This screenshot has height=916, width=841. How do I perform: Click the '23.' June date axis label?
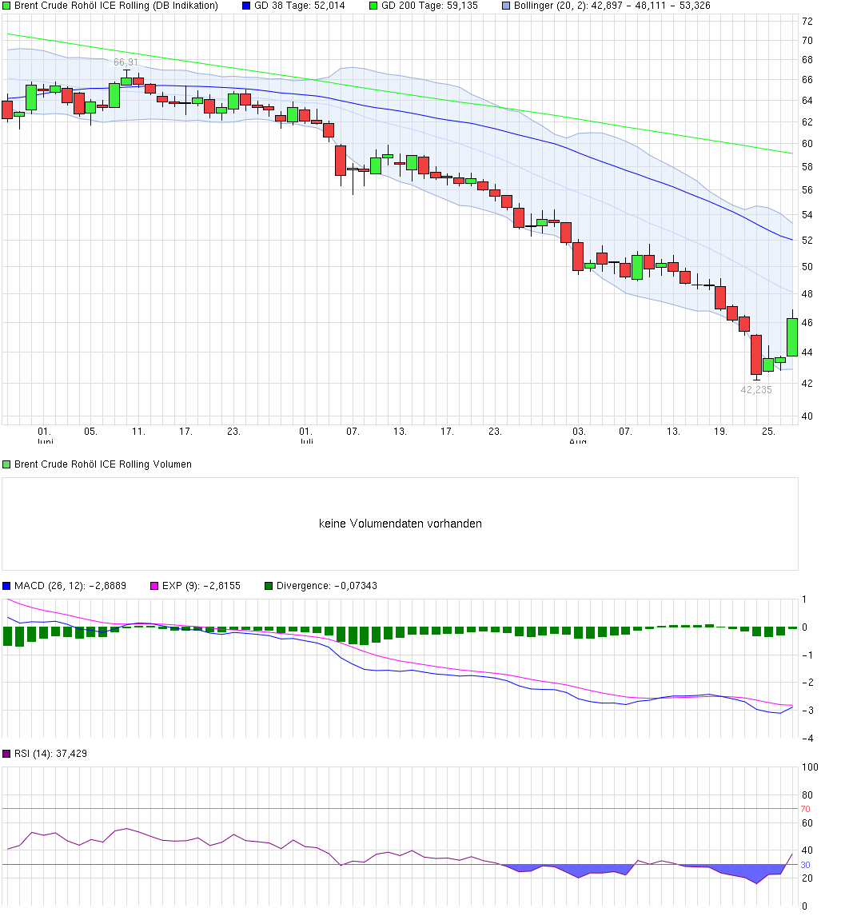point(233,432)
